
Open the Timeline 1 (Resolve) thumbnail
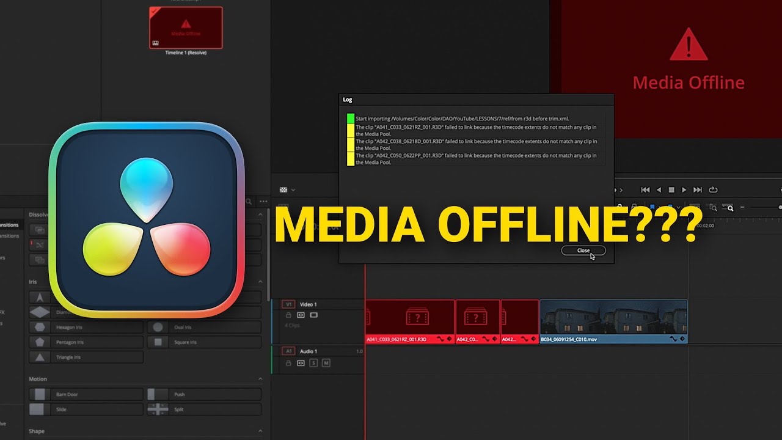click(x=186, y=28)
